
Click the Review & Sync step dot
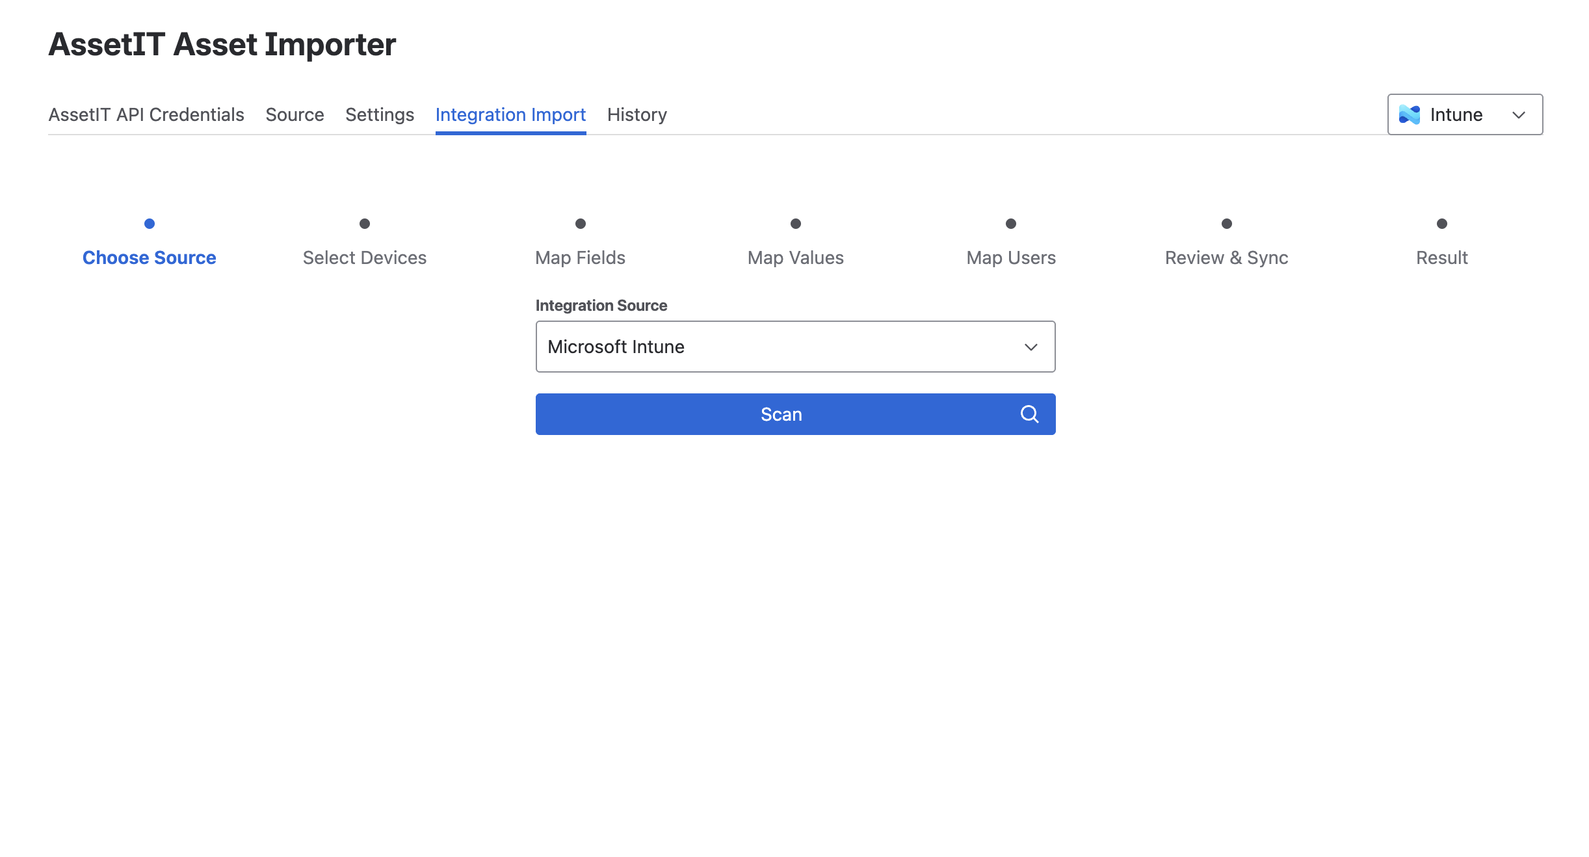coord(1227,224)
